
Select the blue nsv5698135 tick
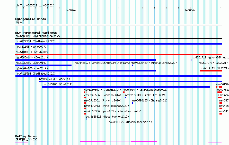click(x=133, y=103)
